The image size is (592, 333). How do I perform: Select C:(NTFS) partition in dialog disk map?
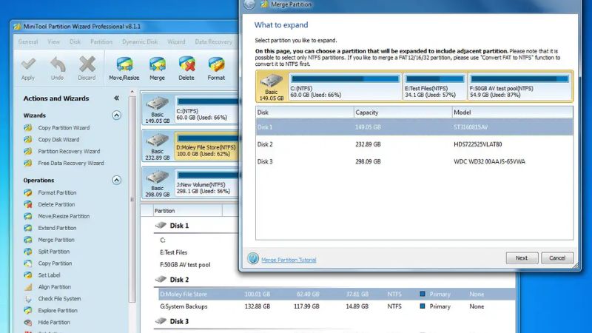(345, 87)
